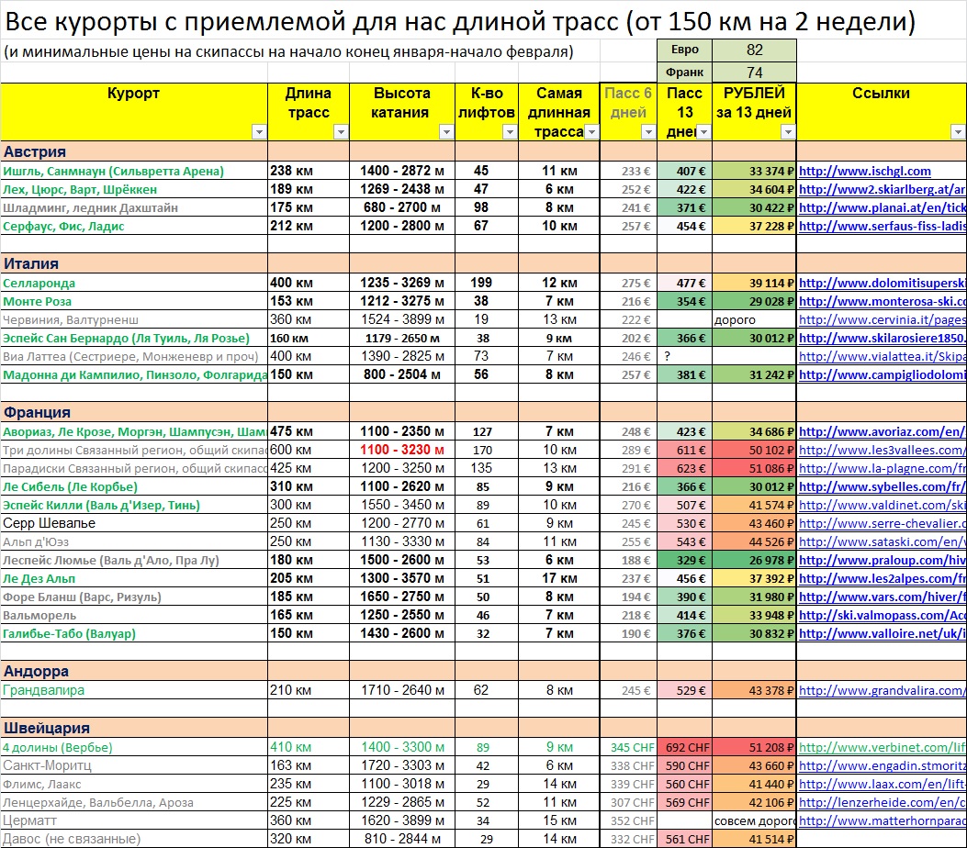967x848 pixels.
Task: Select the Австрия section header cell
Action: tap(134, 151)
